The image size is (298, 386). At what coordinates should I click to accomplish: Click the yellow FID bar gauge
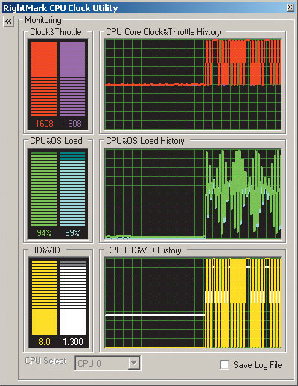pos(45,297)
